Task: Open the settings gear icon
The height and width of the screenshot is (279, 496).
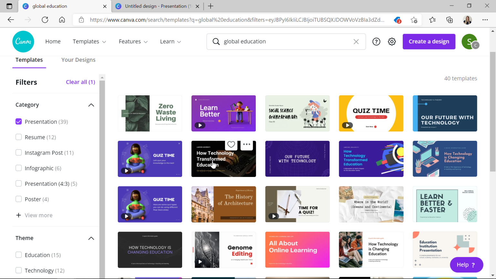Action: [392, 41]
